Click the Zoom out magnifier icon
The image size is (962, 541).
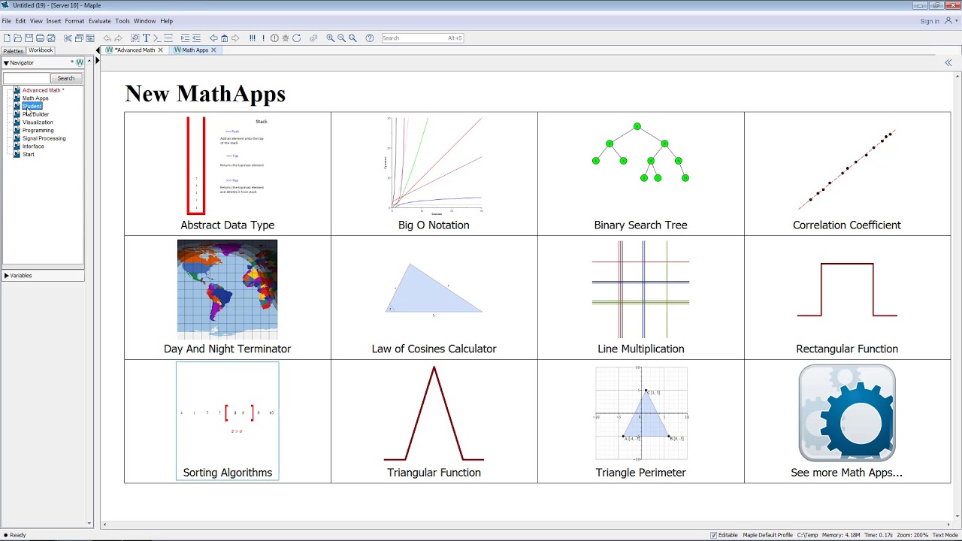point(341,38)
